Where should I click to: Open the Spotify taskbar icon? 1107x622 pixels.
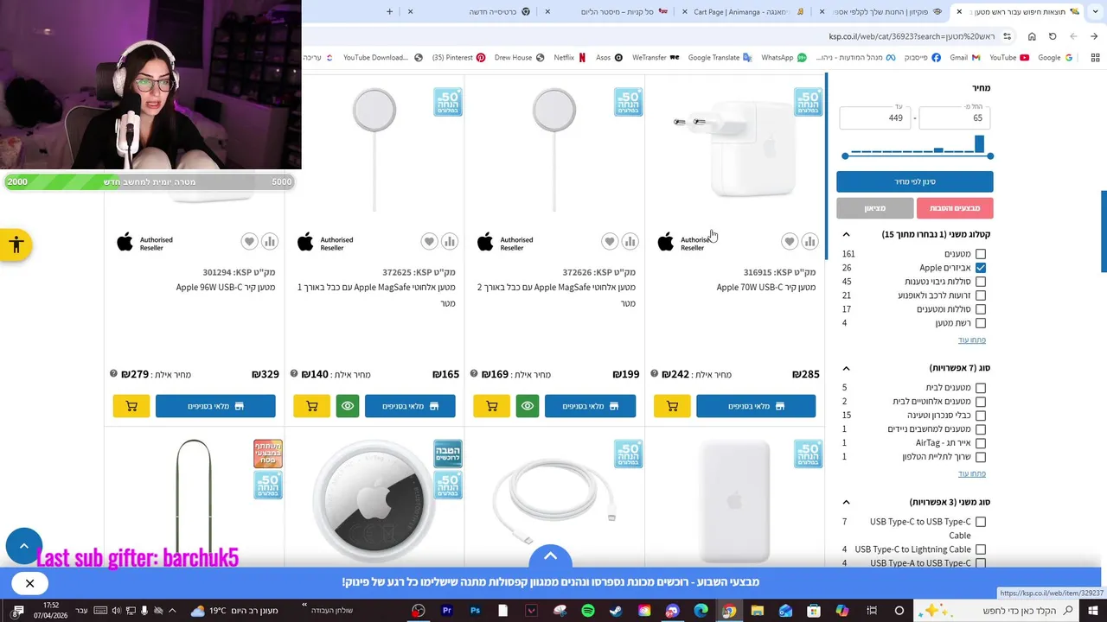[x=588, y=611]
